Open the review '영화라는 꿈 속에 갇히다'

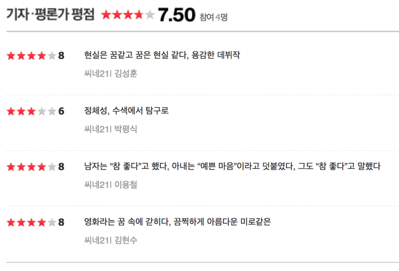178,221
